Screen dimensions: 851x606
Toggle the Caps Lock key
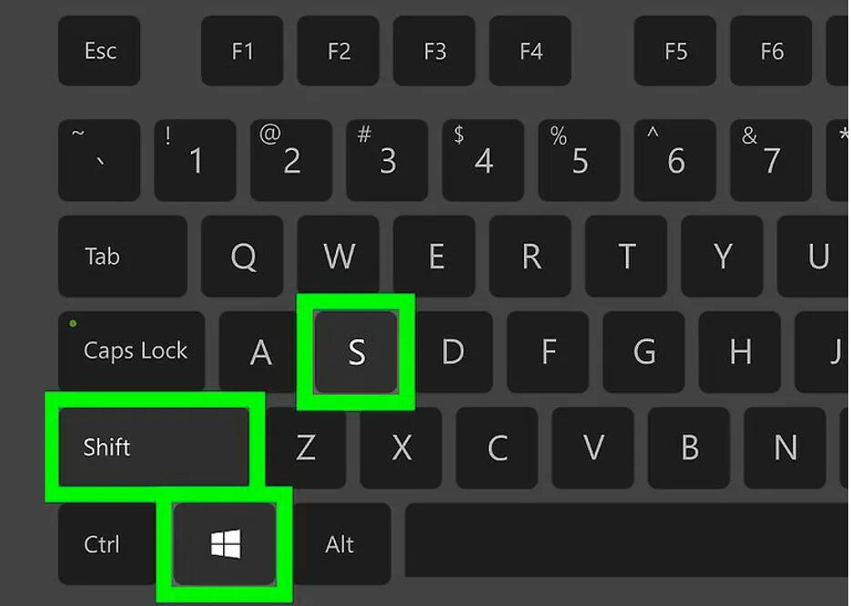(131, 351)
